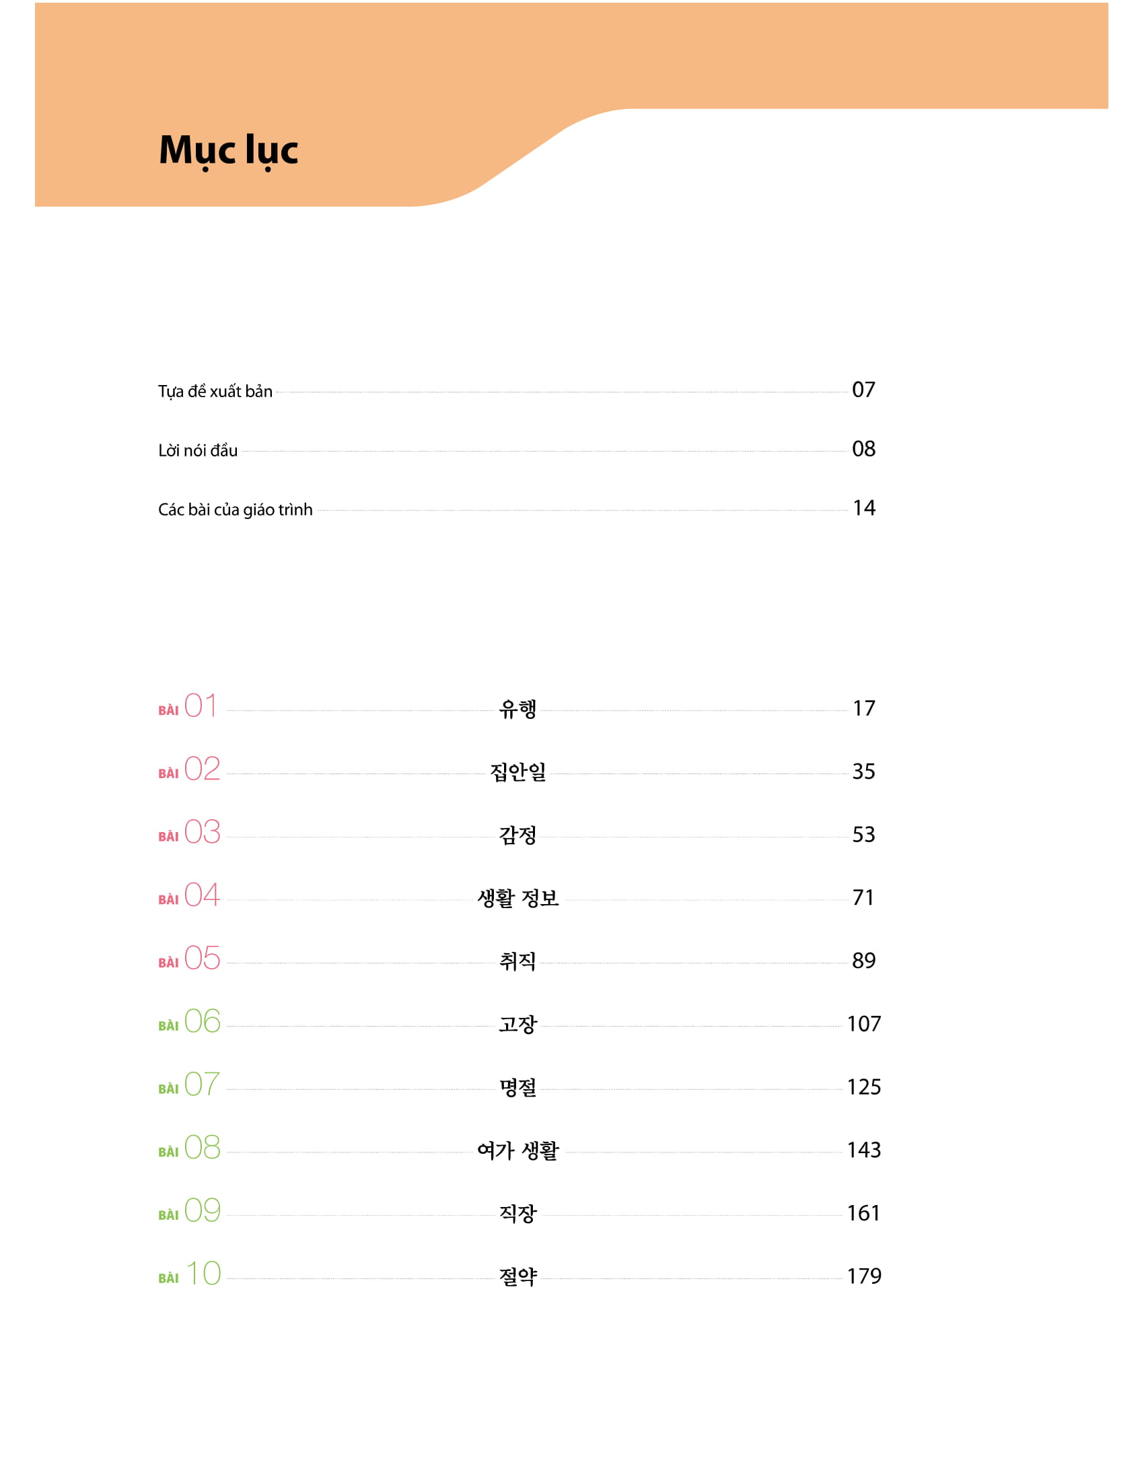
Task: Open lesson title 유행
Action: point(517,709)
